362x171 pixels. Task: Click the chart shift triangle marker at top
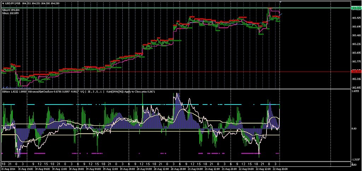click(x=280, y=2)
